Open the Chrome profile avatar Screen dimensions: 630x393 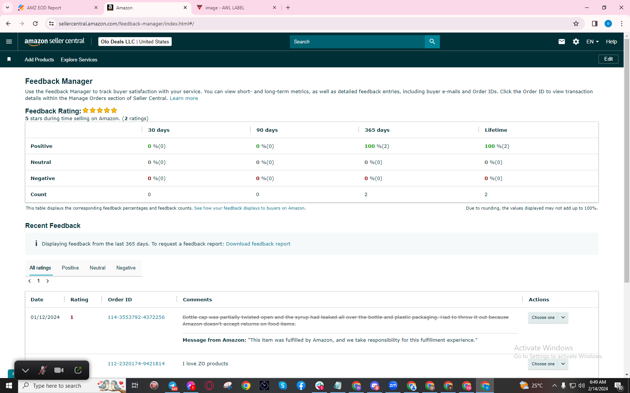[608, 24]
